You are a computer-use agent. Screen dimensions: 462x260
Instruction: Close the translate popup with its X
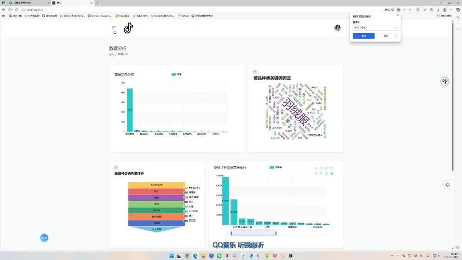(398, 15)
